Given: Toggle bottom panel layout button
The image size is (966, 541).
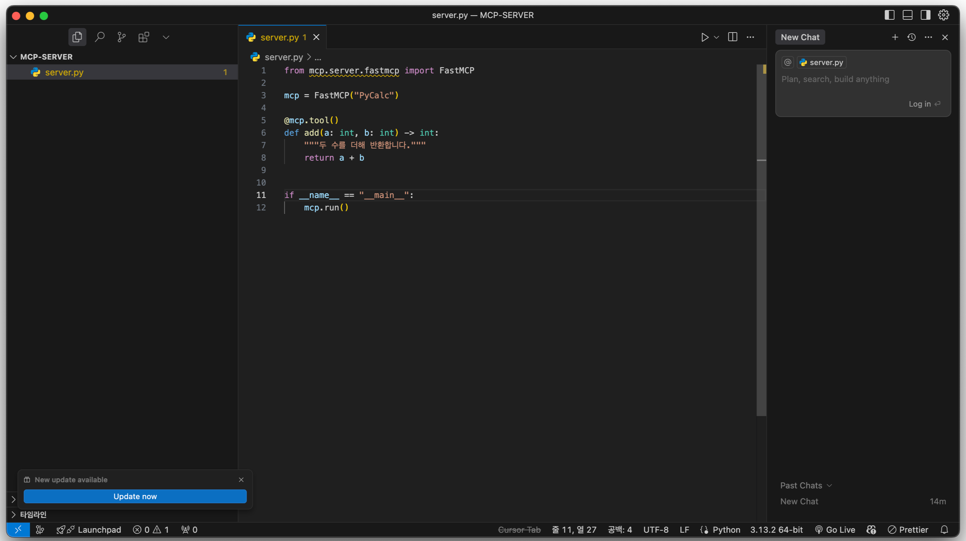Looking at the screenshot, I should (907, 15).
